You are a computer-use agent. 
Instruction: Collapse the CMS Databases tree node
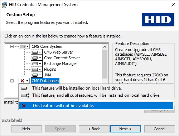tap(12, 81)
